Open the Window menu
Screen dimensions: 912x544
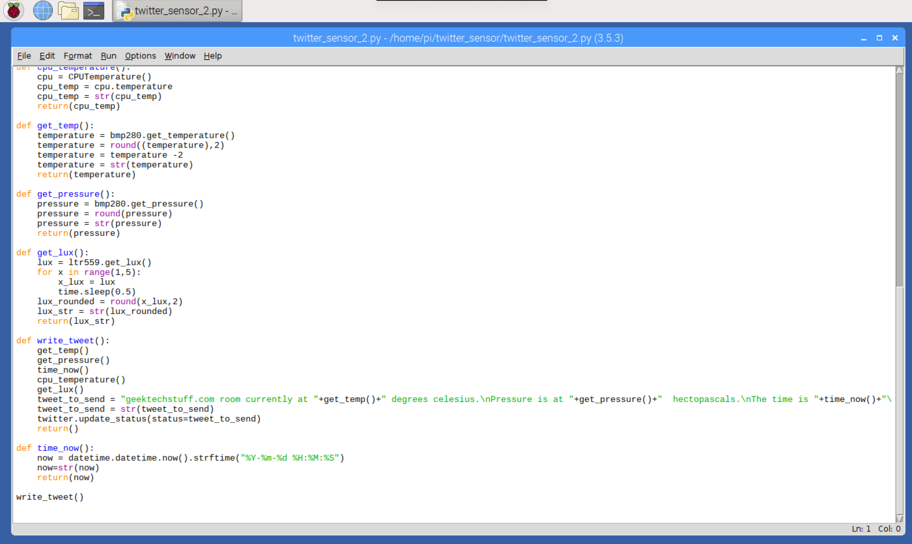coord(179,56)
